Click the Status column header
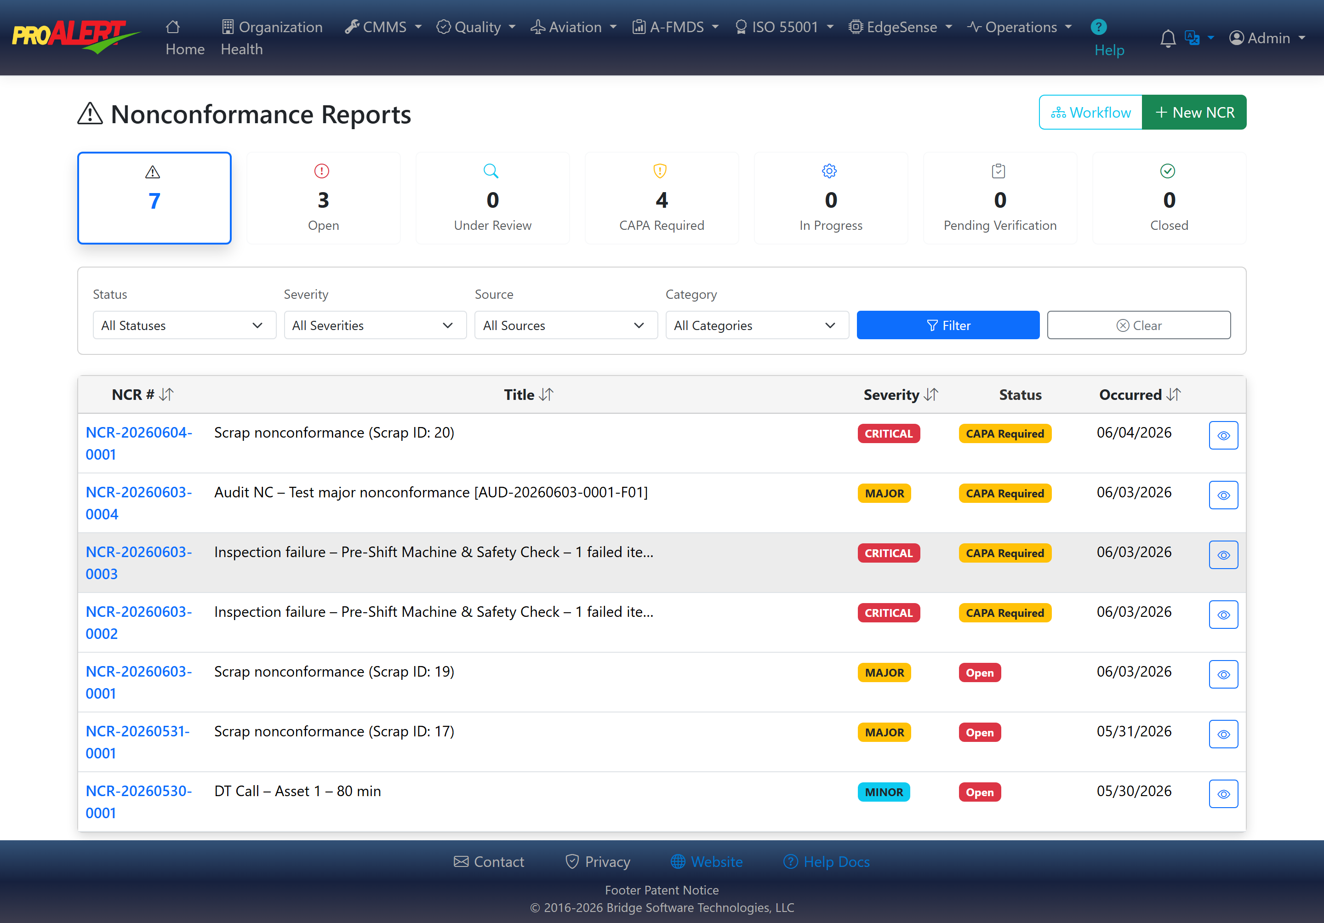The image size is (1324, 923). pyautogui.click(x=1020, y=394)
